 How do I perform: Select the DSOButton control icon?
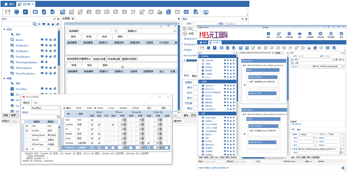tap(12, 46)
